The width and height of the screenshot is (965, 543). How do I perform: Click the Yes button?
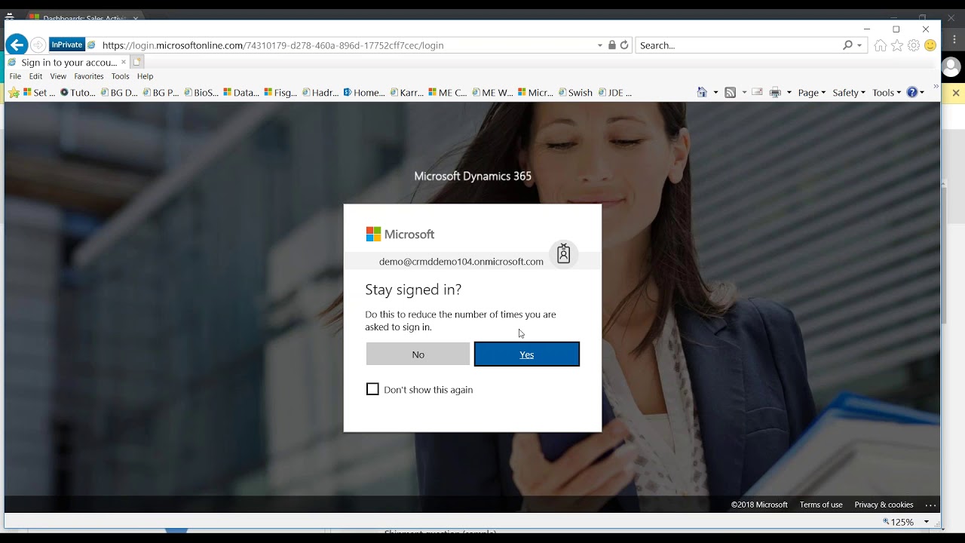pyautogui.click(x=527, y=354)
